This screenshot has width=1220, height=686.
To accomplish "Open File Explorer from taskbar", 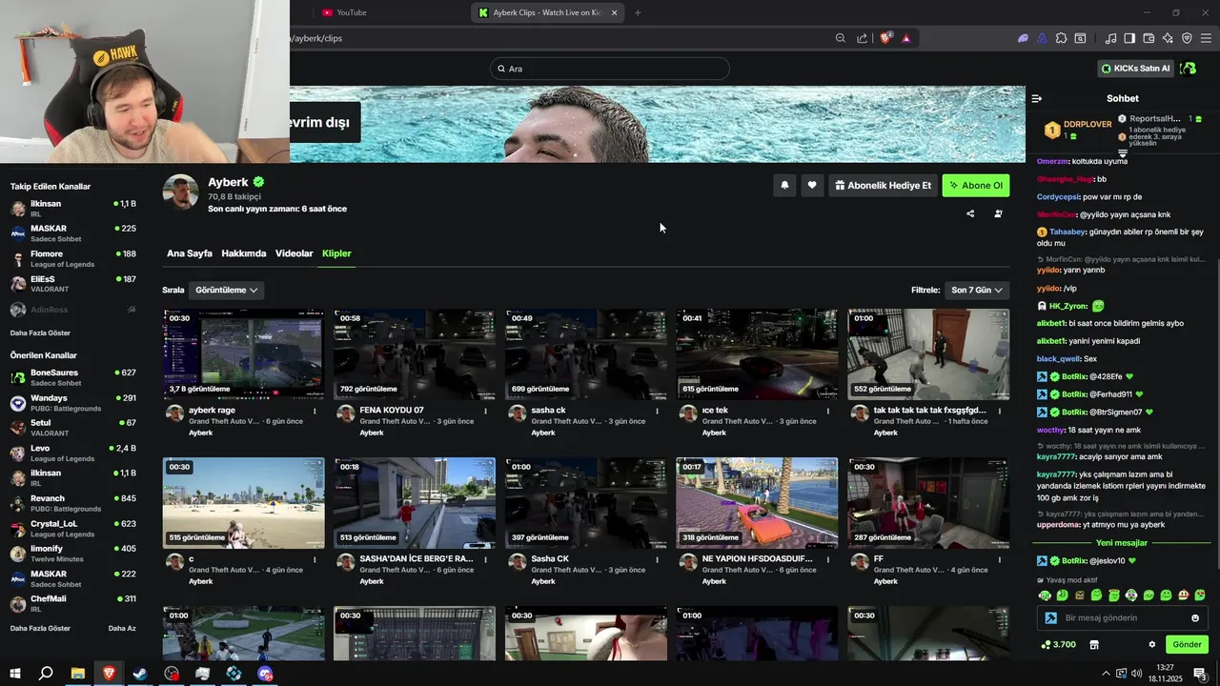I will point(78,674).
